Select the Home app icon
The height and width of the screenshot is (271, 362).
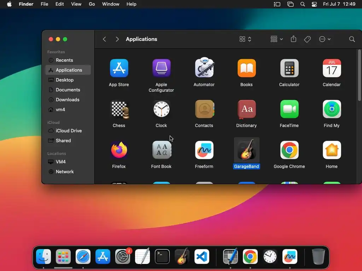tap(332, 150)
